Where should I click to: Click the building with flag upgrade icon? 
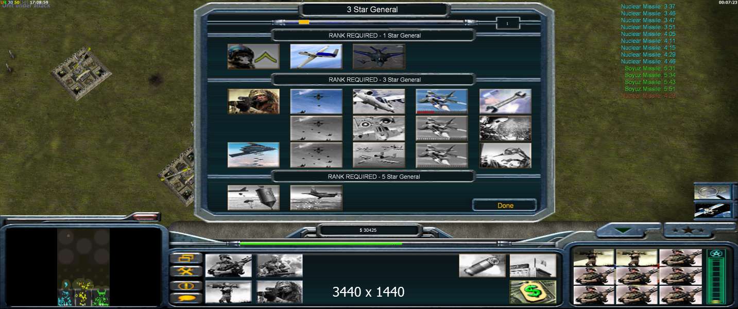533,266
